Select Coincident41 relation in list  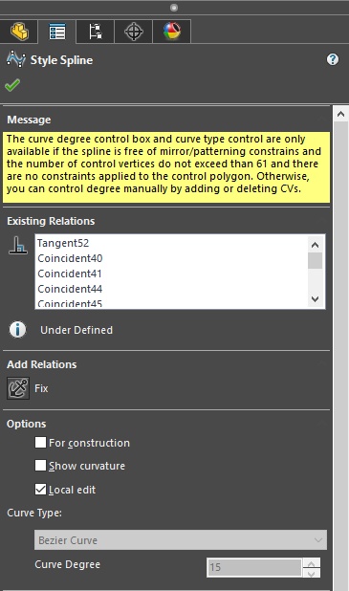70,274
